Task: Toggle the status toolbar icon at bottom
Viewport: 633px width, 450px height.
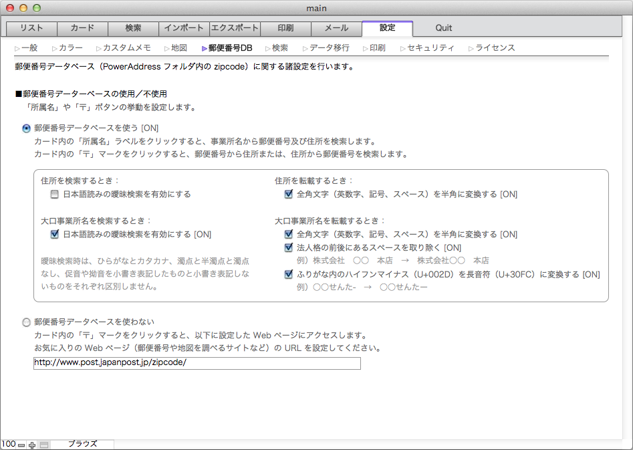Action: (43, 445)
